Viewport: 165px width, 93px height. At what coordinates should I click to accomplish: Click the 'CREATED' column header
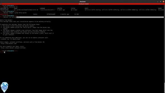[60, 8]
